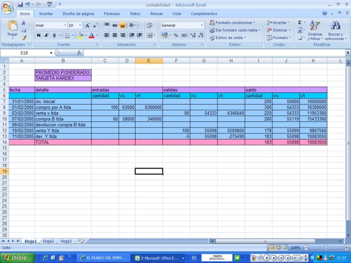The width and height of the screenshot is (351, 263).
Task: Apply the font color A icon
Action: click(x=91, y=35)
